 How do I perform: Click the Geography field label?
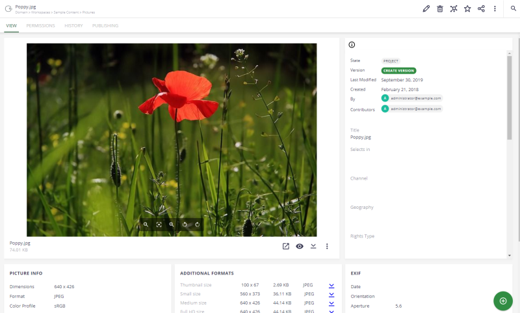pyautogui.click(x=362, y=208)
